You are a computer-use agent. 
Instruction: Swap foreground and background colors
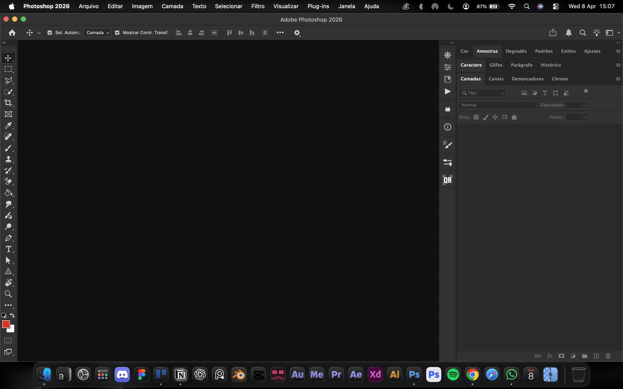[x=12, y=315]
